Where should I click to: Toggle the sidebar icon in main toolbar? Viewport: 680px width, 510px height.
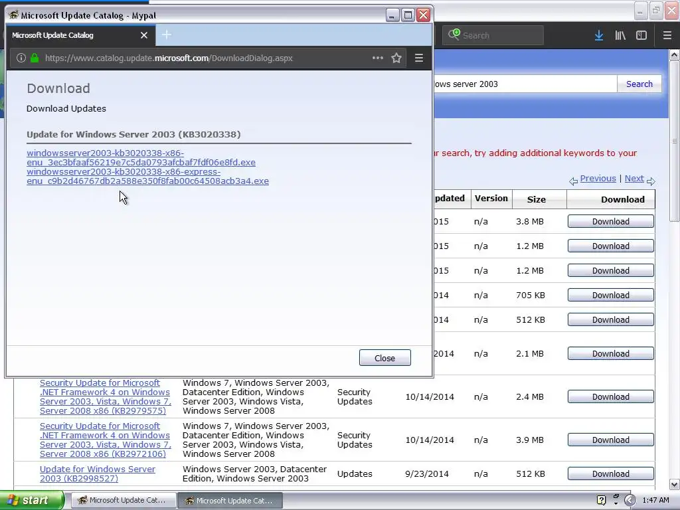(641, 36)
